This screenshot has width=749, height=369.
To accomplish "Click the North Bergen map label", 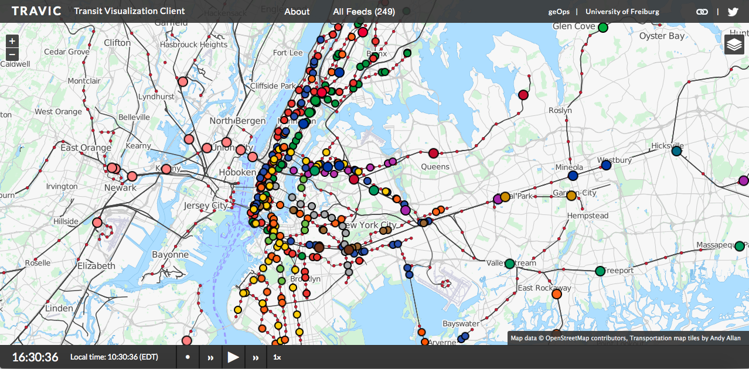I will [237, 121].
